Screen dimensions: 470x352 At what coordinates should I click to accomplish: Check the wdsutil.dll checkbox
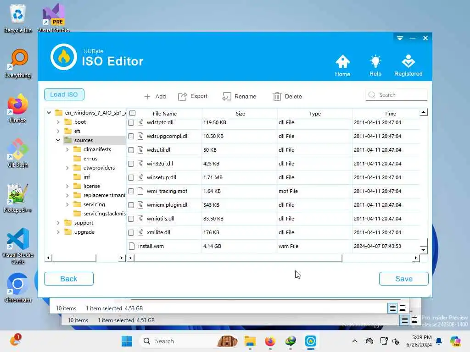[131, 150]
